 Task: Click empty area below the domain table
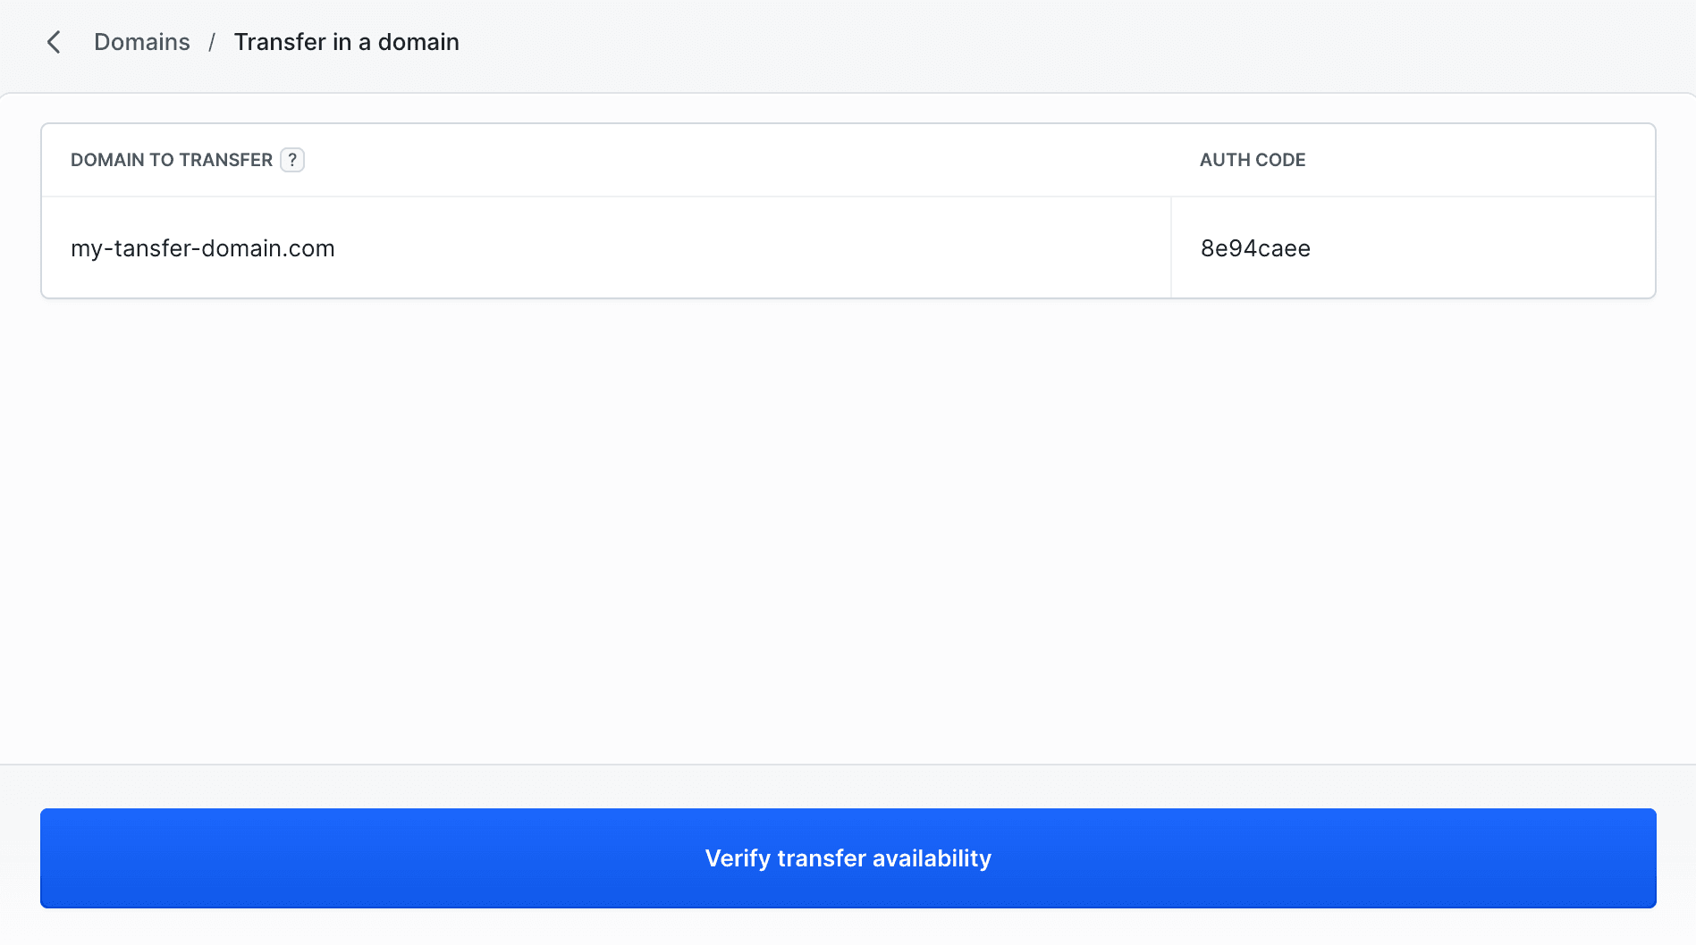click(848, 527)
